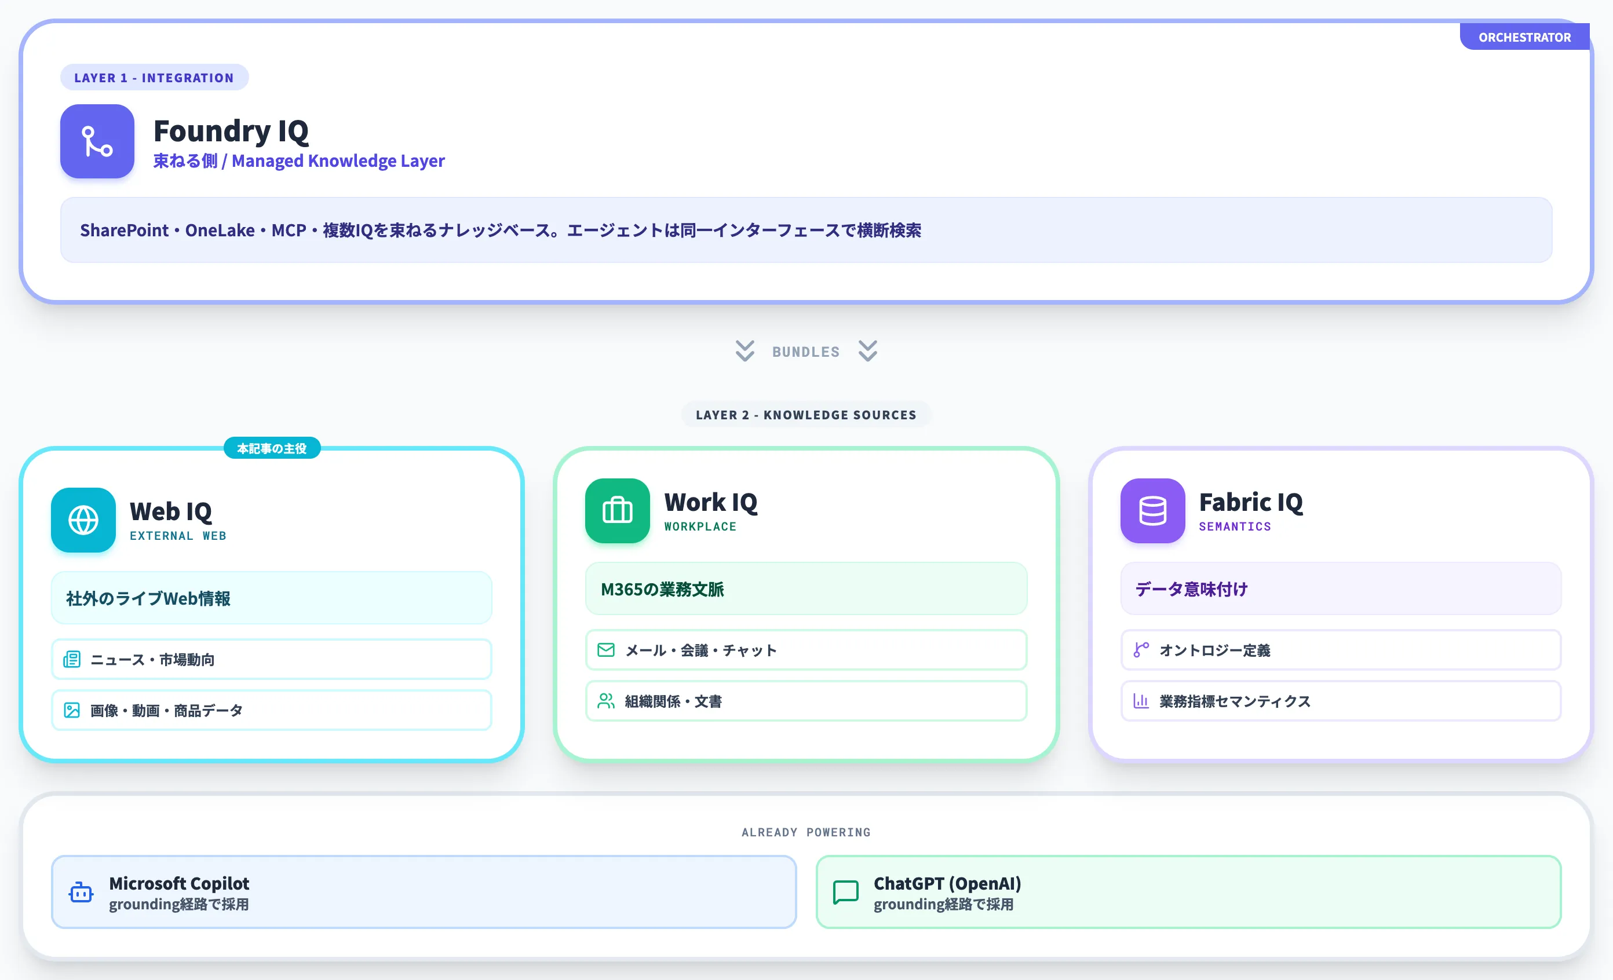Image resolution: width=1613 pixels, height=980 pixels.
Task: Click the branch icon beside オントロジー定義
Action: 1141,650
